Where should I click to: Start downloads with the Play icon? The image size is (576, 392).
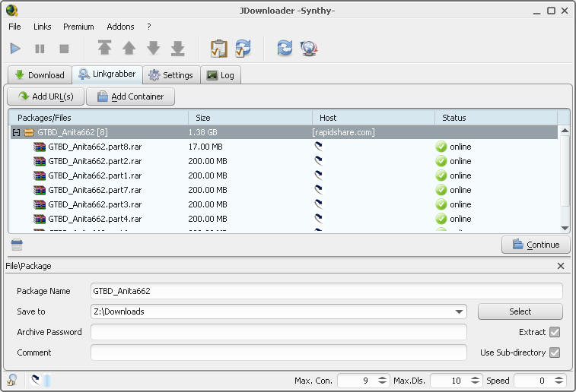[x=15, y=49]
